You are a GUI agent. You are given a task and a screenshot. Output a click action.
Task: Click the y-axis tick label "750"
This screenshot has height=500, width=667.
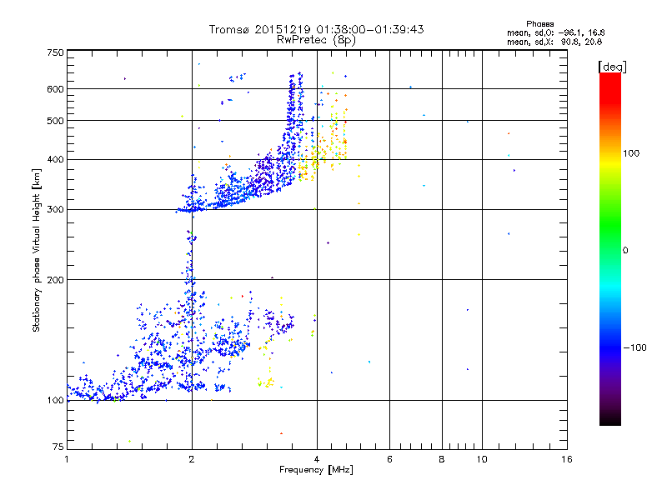(x=55, y=52)
